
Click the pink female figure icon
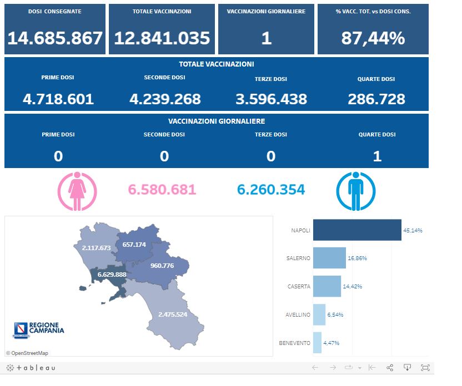pyautogui.click(x=77, y=190)
